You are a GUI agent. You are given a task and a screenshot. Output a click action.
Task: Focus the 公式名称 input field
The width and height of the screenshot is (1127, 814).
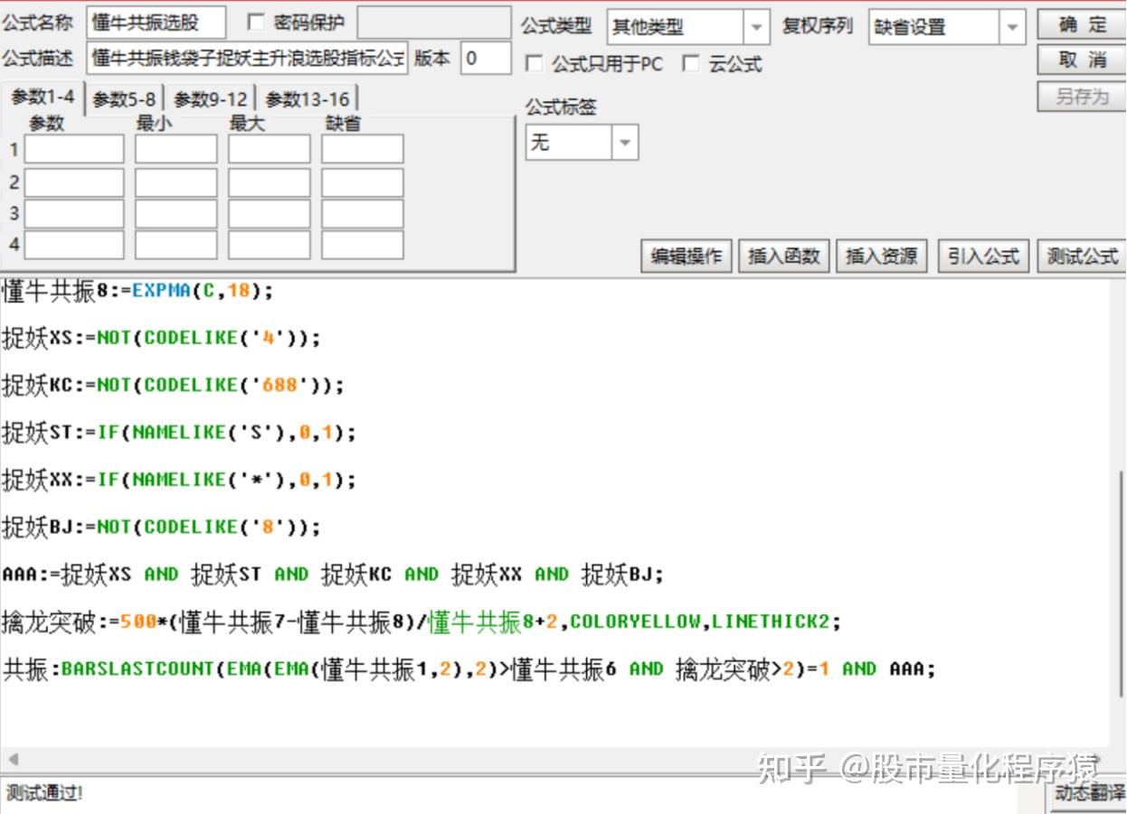pyautogui.click(x=156, y=23)
